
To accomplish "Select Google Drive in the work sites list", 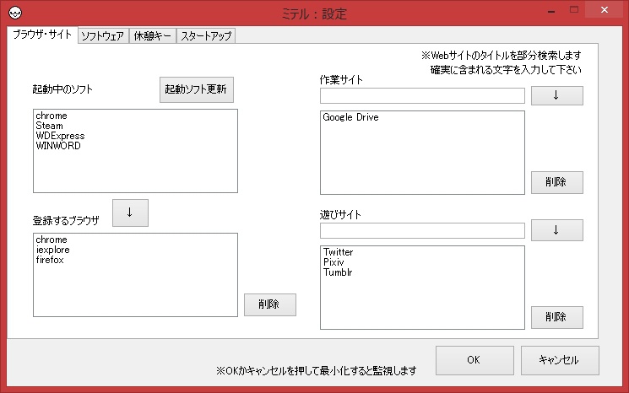I will [350, 117].
